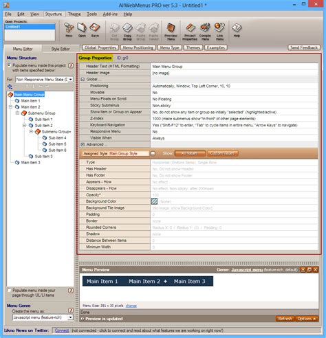Click the Sub Item 6 tree icon
The width and height of the screenshot is (326, 338).
[x=45, y=150]
